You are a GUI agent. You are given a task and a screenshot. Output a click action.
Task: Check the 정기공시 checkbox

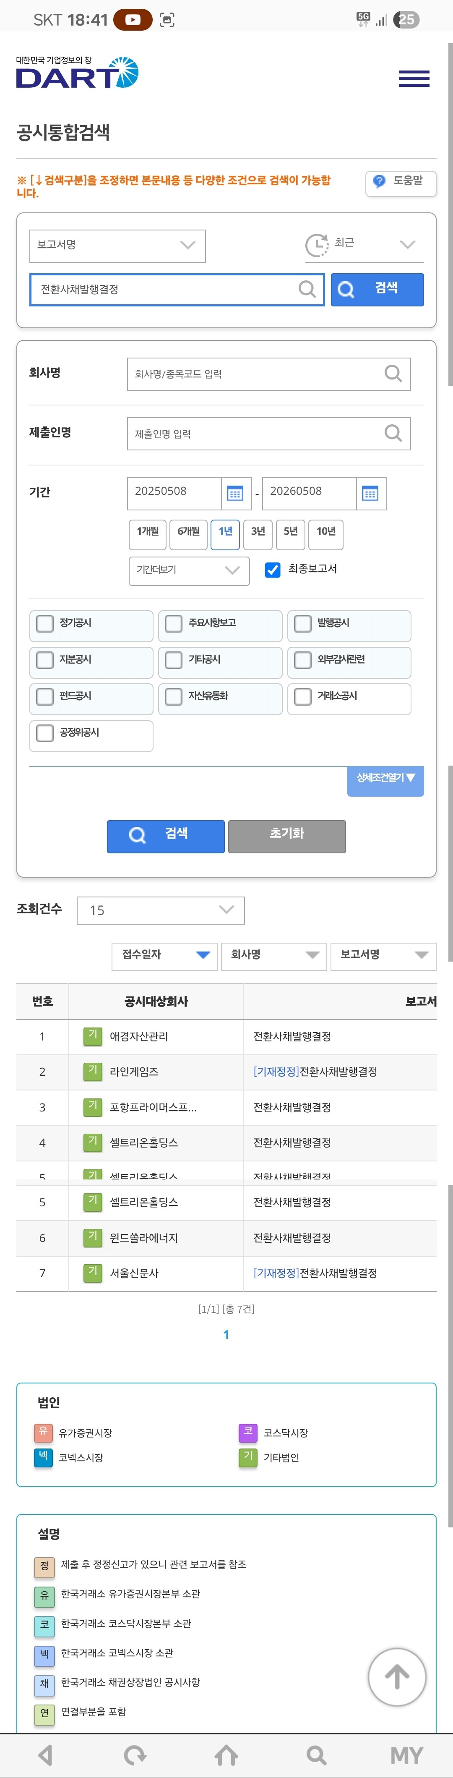45,623
